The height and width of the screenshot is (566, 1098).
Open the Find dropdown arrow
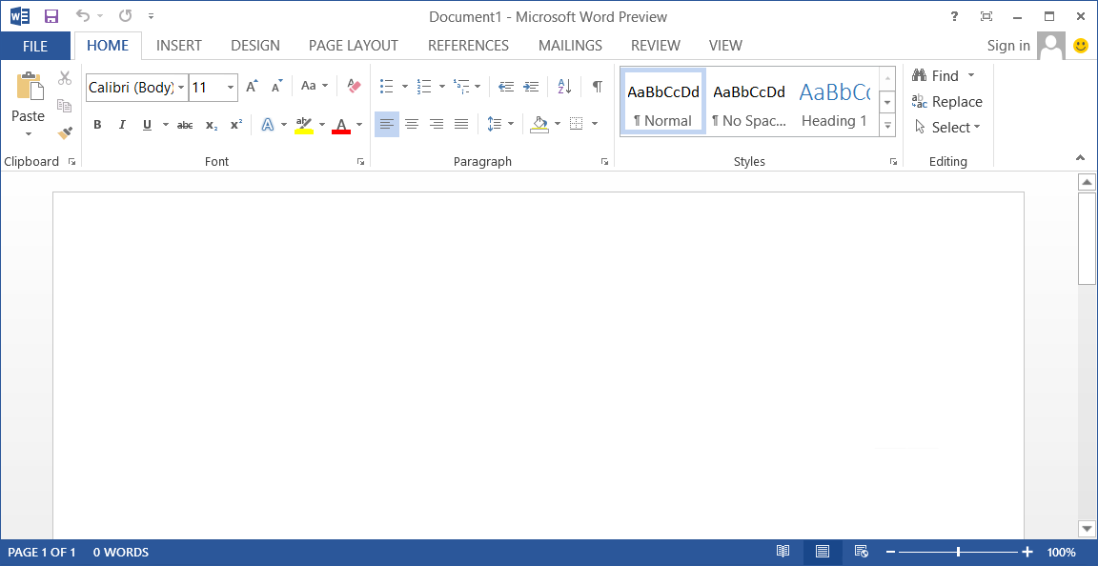point(970,75)
